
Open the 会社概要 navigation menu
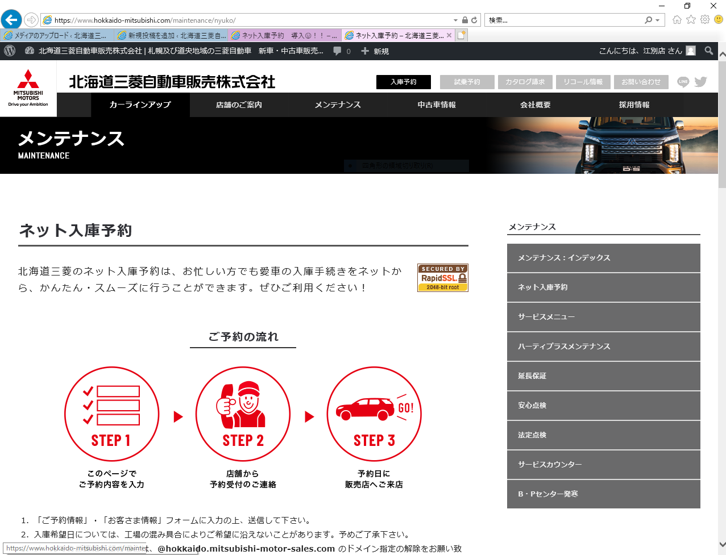tap(536, 105)
